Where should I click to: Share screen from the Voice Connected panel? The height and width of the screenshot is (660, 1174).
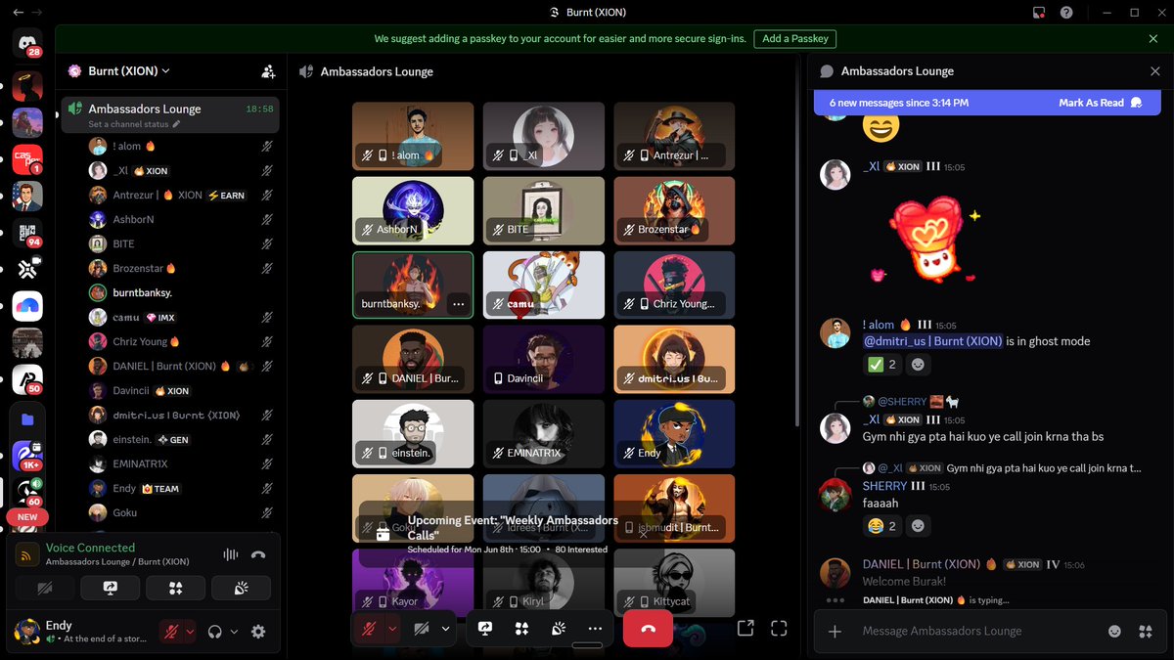point(110,588)
